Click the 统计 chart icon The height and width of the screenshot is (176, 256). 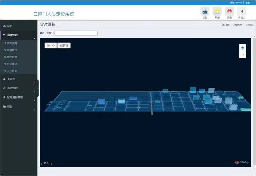click(x=4, y=107)
